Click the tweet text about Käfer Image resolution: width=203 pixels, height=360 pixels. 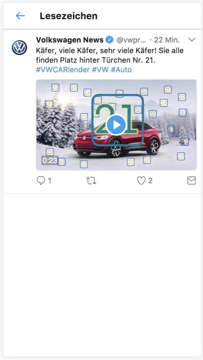click(110, 55)
